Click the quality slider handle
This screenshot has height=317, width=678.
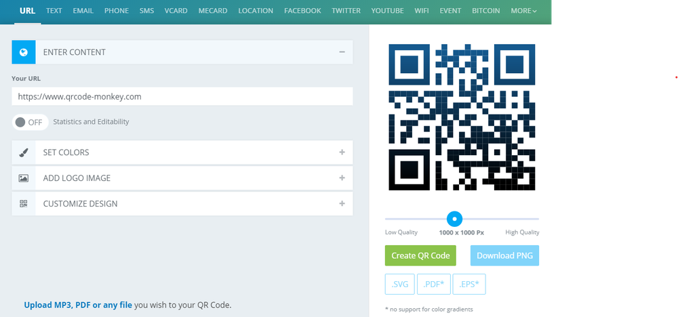click(454, 219)
